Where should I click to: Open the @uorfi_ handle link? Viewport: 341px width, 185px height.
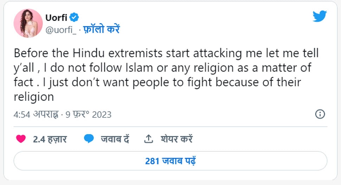tap(61, 30)
